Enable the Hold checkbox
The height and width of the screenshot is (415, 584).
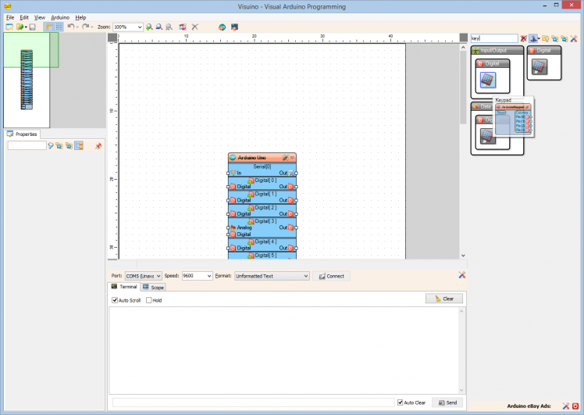click(x=149, y=300)
